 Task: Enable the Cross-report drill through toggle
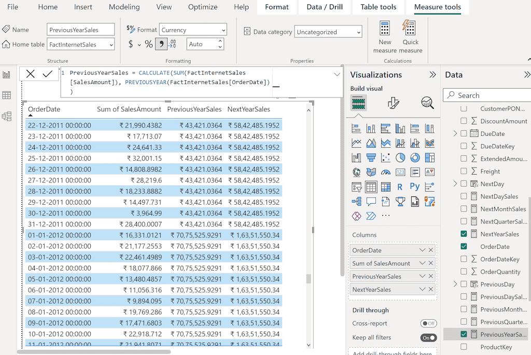429,323
